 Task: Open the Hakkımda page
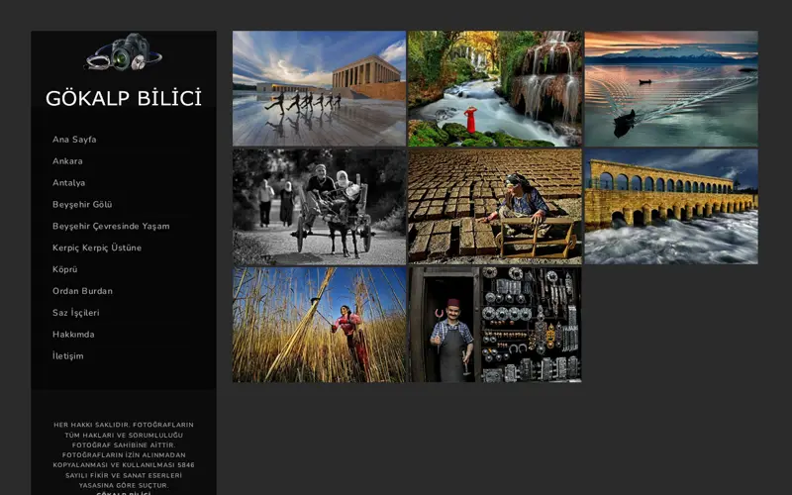(x=73, y=335)
